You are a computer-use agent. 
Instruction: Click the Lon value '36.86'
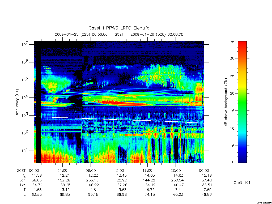[37, 180]
